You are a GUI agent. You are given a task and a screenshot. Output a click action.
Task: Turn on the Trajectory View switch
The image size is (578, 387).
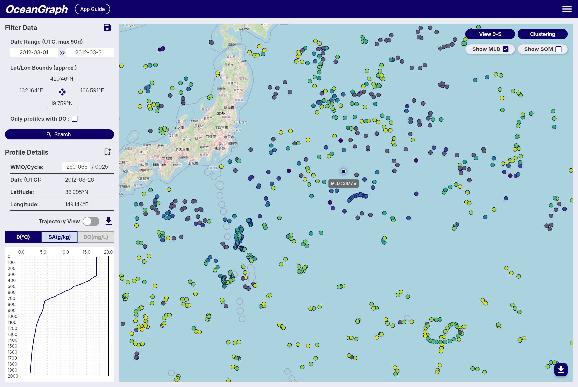pos(91,221)
